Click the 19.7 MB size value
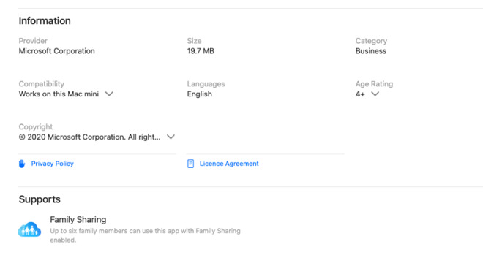Image resolution: width=483 pixels, height=266 pixels. pyautogui.click(x=201, y=51)
